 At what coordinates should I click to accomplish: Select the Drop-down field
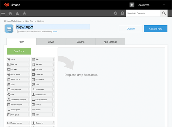tap(43, 79)
